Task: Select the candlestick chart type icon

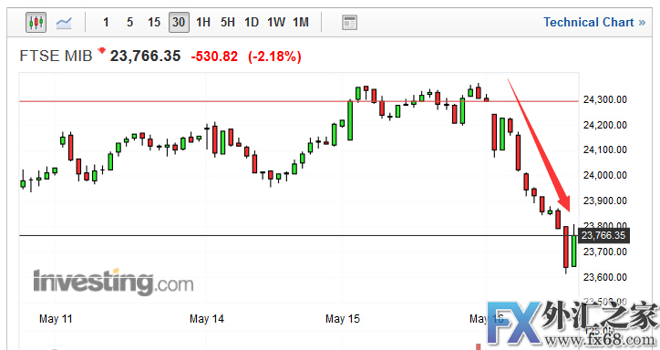Action: pos(36,22)
